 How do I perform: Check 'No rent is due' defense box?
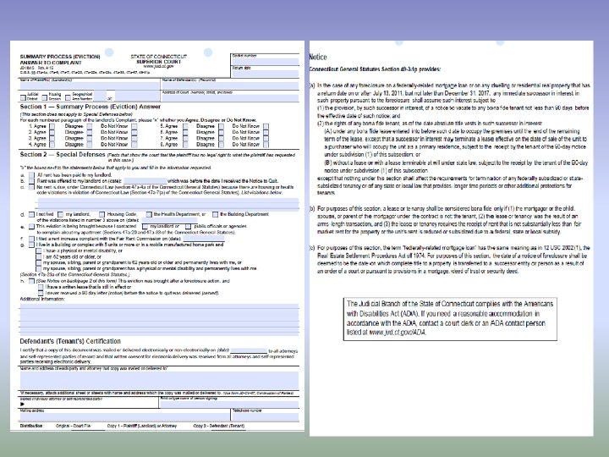point(31,187)
